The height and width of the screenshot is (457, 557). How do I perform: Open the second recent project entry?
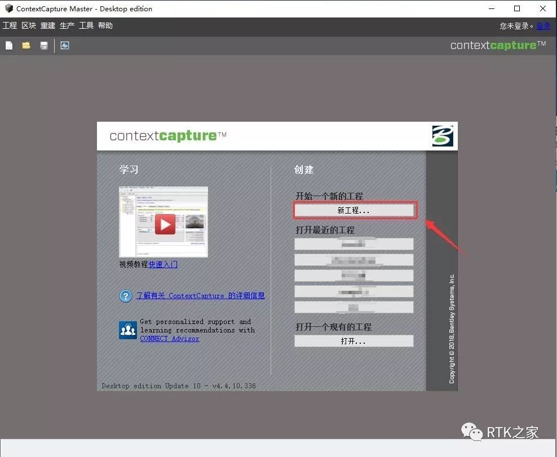(354, 260)
